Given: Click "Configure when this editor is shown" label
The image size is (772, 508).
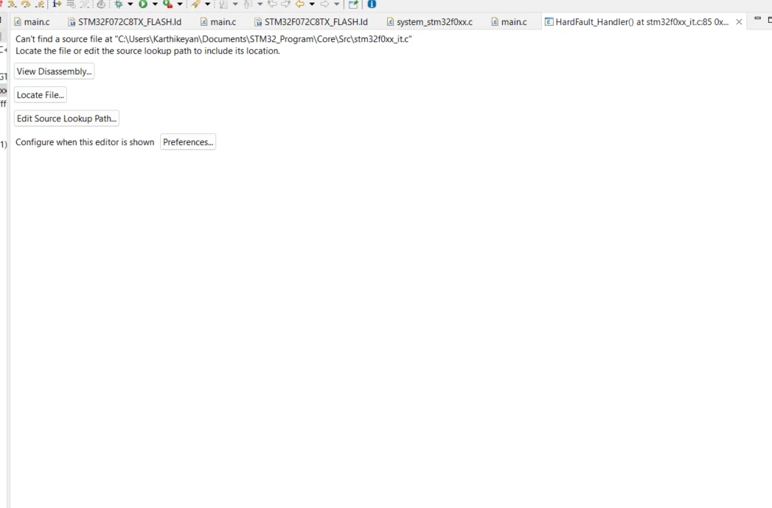Looking at the screenshot, I should [85, 142].
